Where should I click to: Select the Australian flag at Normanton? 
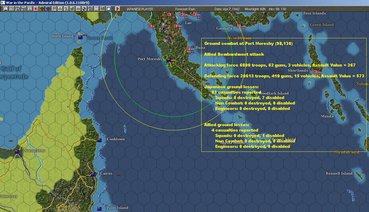point(17,151)
